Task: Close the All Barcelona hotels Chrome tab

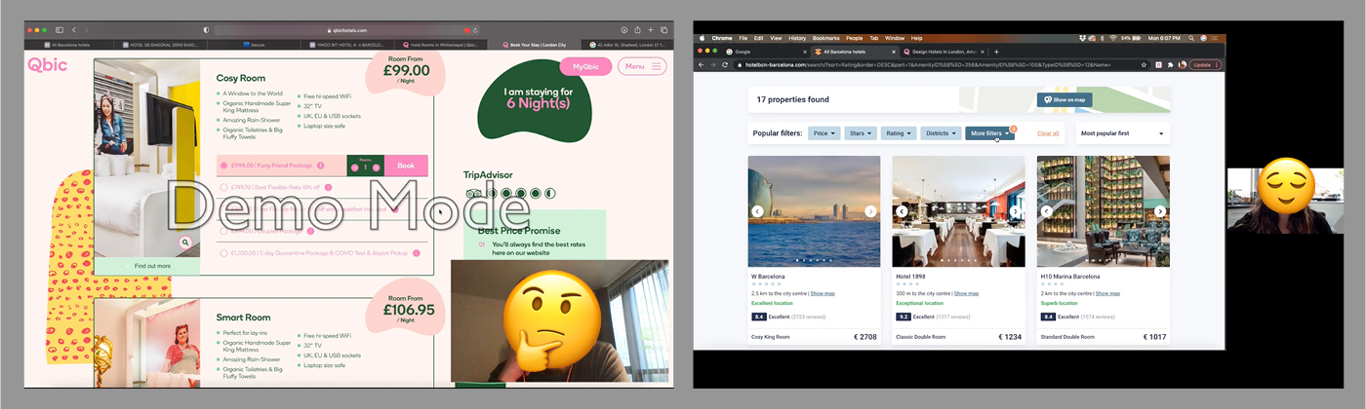Action: (x=892, y=51)
